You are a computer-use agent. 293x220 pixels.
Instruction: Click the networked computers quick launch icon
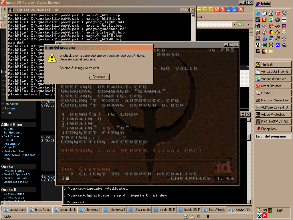(278, 39)
